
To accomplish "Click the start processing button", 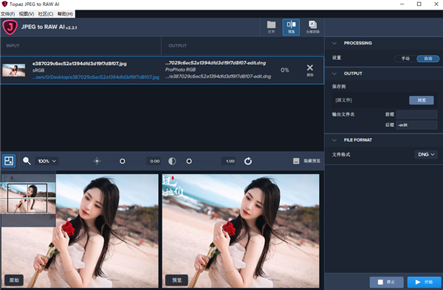I will pyautogui.click(x=424, y=282).
